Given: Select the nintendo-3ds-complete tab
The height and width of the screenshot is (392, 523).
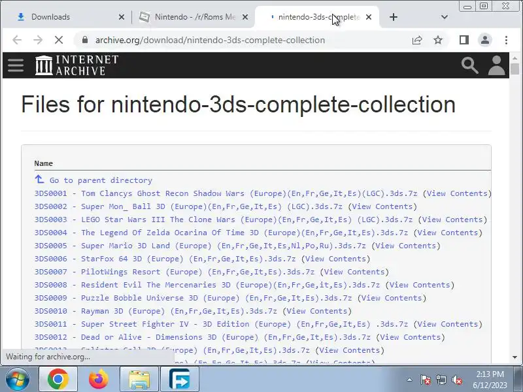Looking at the screenshot, I should tap(317, 17).
